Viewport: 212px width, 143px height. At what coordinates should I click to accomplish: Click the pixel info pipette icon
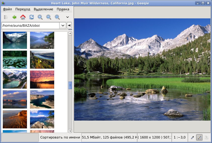(x=192, y=137)
